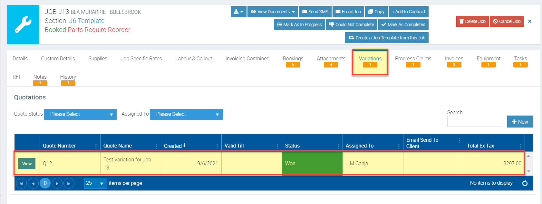
Task: Close the job panel with X
Action: pyautogui.click(x=529, y=21)
